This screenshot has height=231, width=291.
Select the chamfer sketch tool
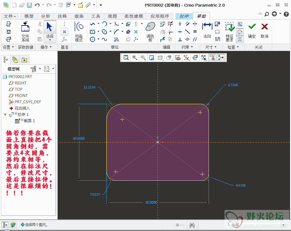click(x=116, y=32)
